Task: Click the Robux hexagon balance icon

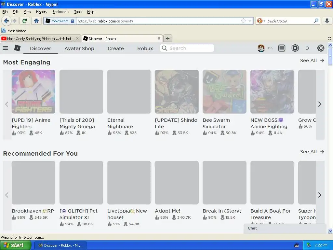Action: 295,48
